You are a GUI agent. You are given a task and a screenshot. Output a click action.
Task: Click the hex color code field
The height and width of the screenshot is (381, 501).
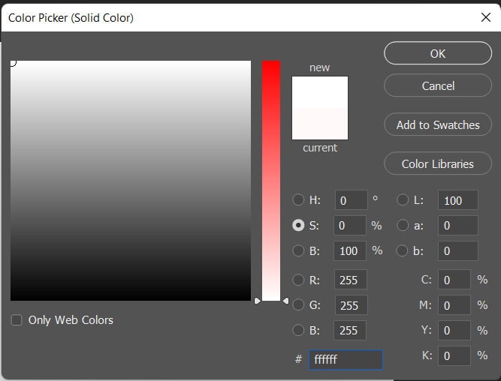(x=346, y=360)
